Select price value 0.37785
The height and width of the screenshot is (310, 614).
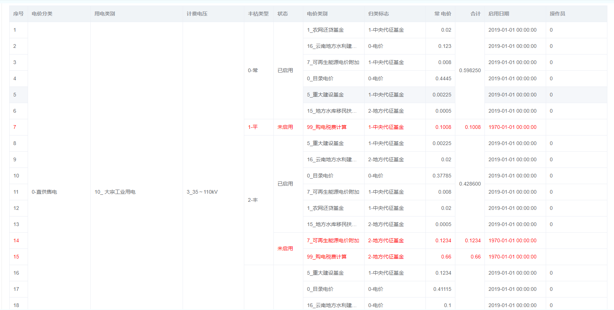(x=442, y=176)
